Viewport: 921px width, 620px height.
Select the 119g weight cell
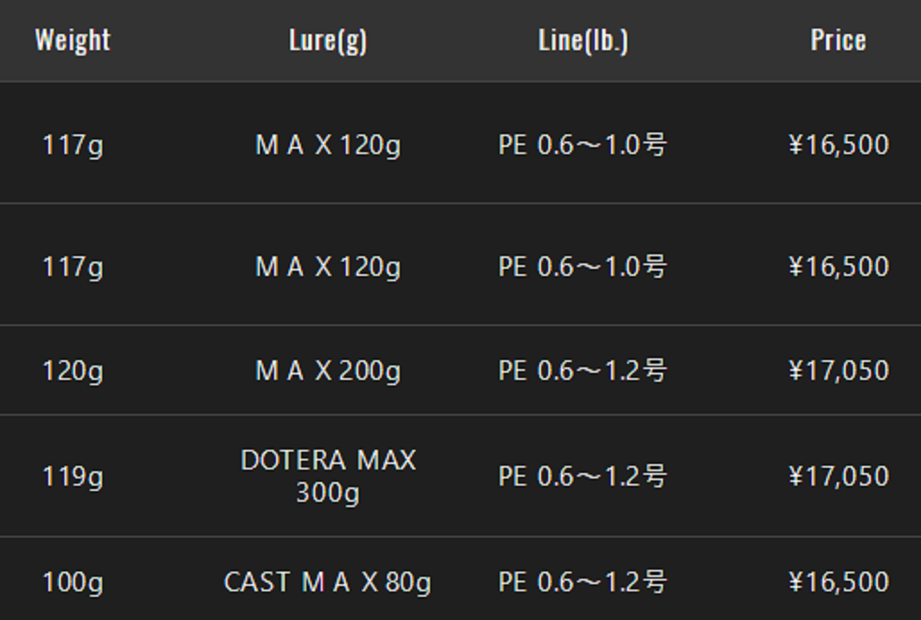click(73, 477)
